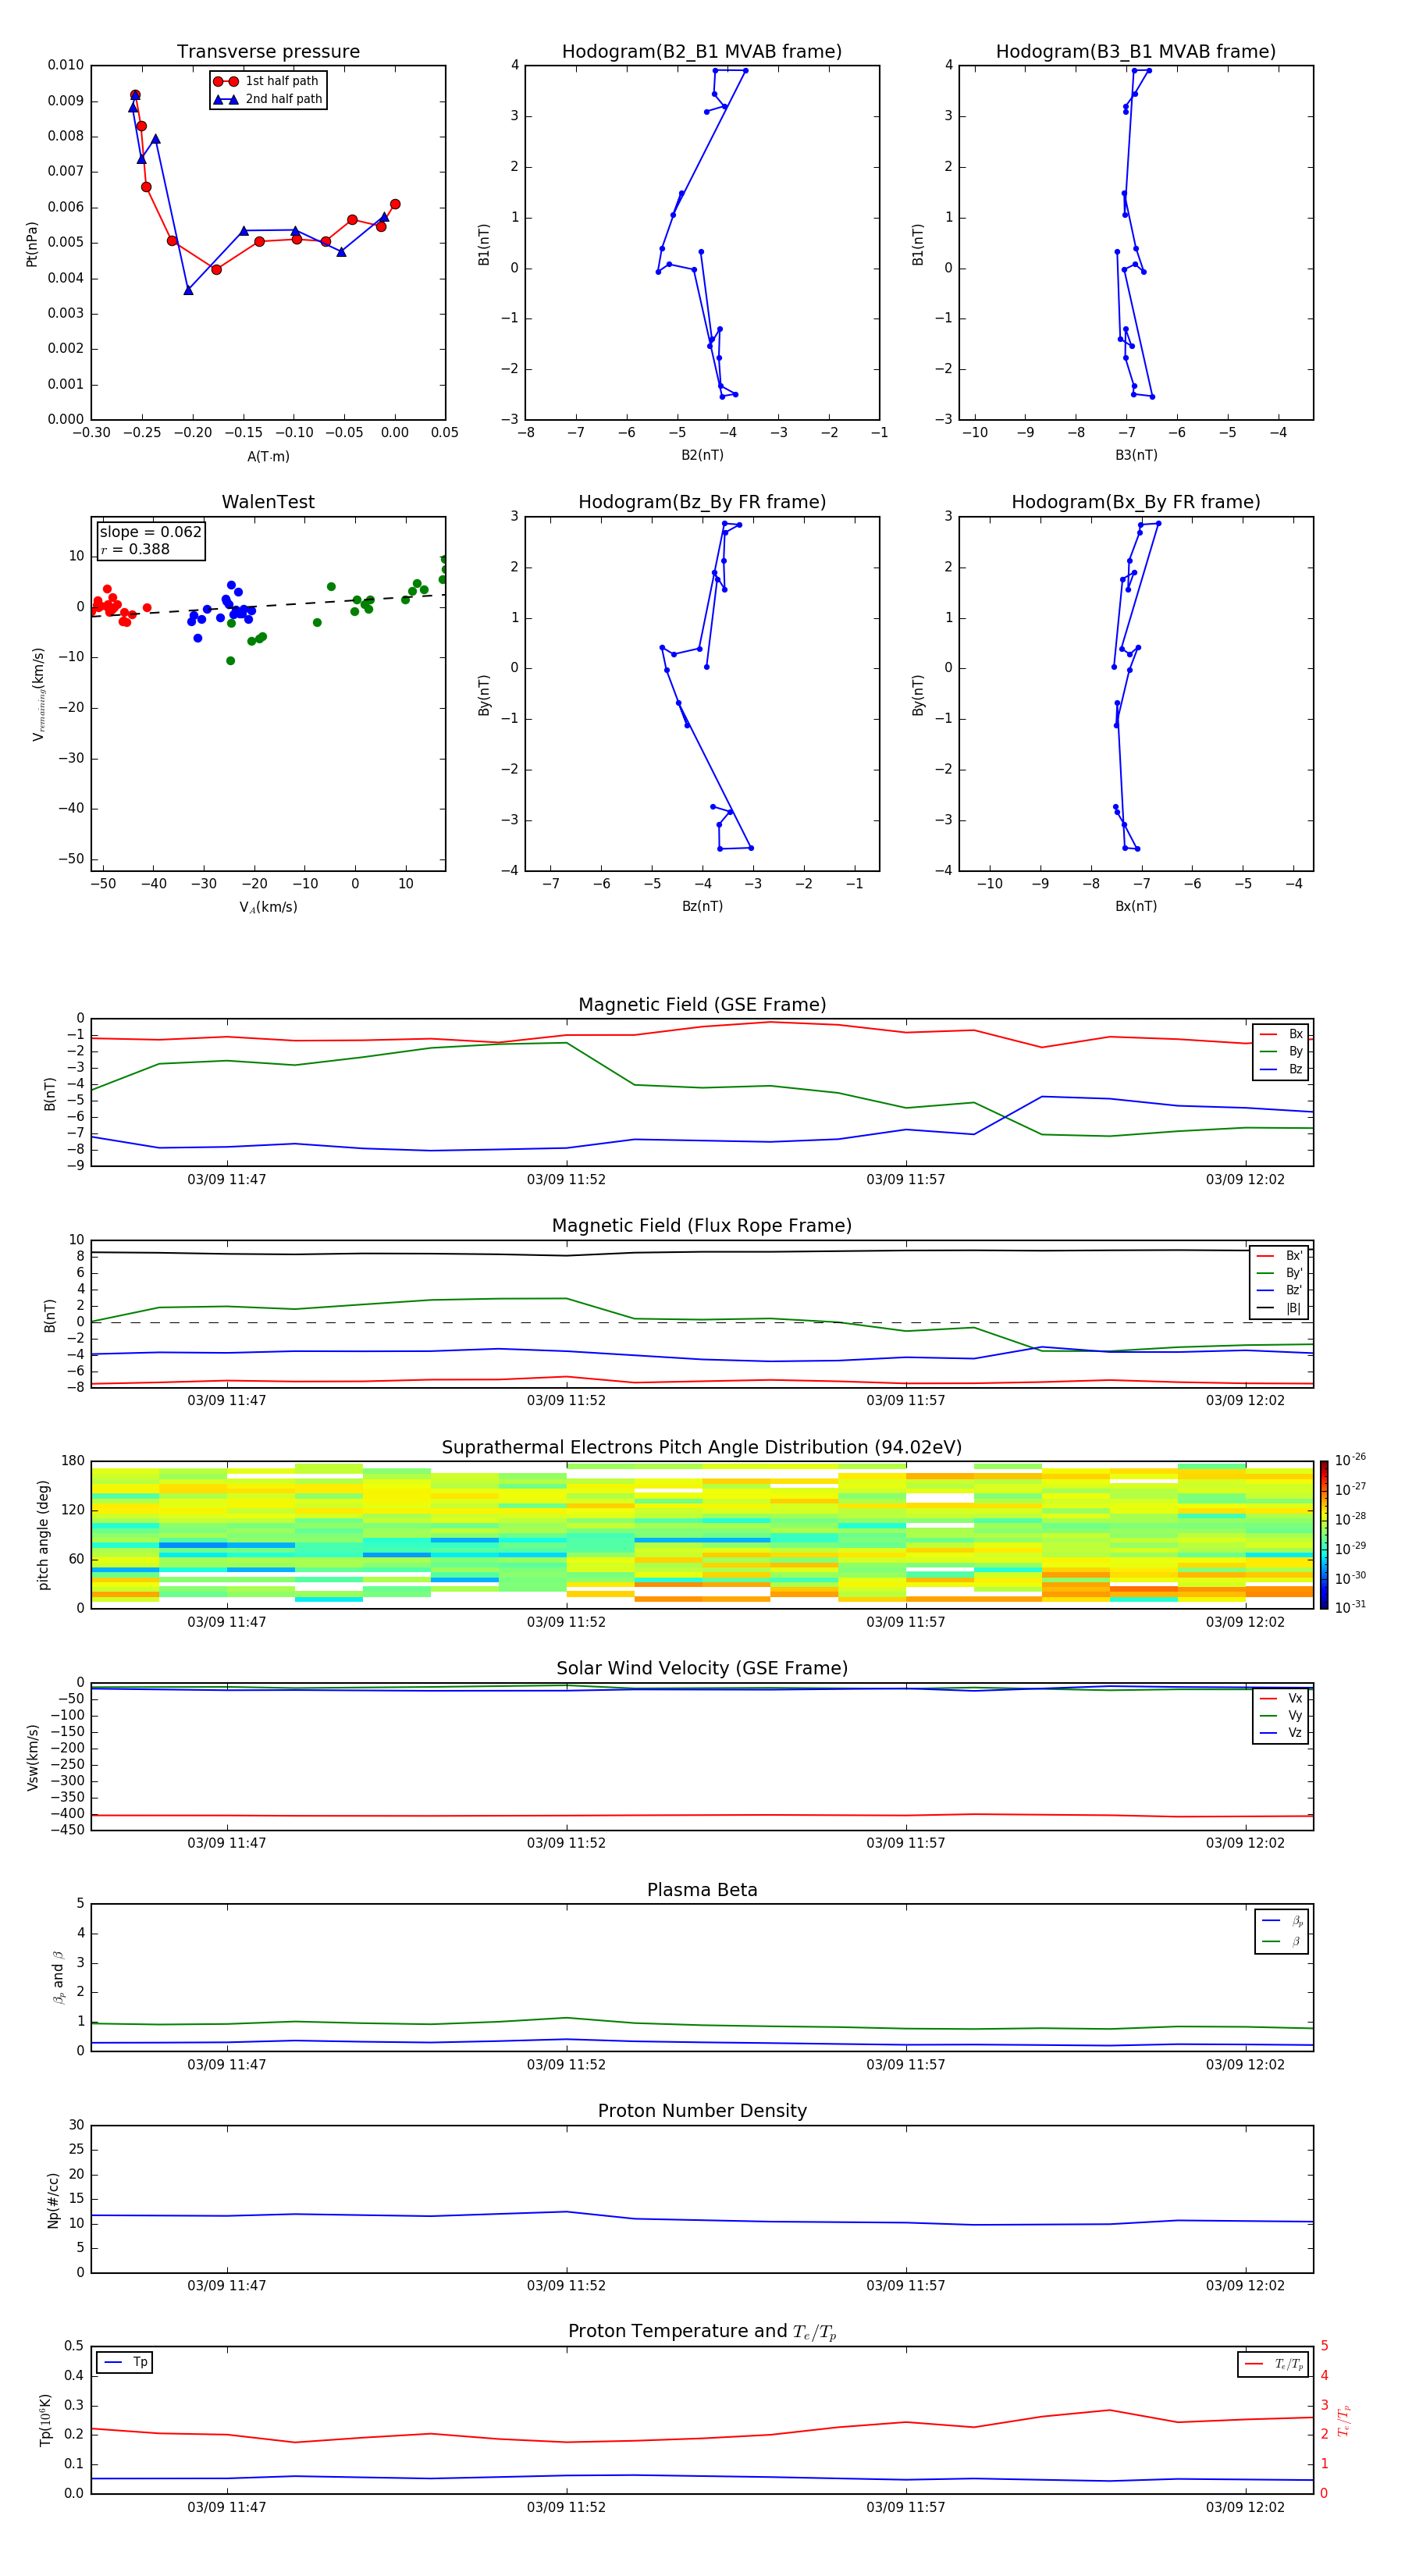1405x2576 pixels.
Task: Click the red Te/Tp right axis label
Action: click(1345, 2420)
